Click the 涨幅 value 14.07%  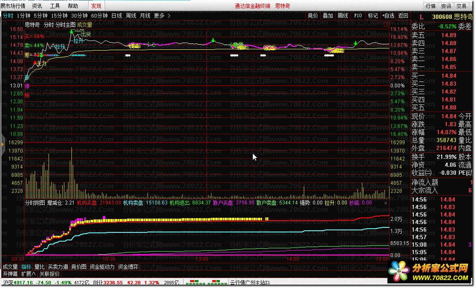click(x=447, y=133)
